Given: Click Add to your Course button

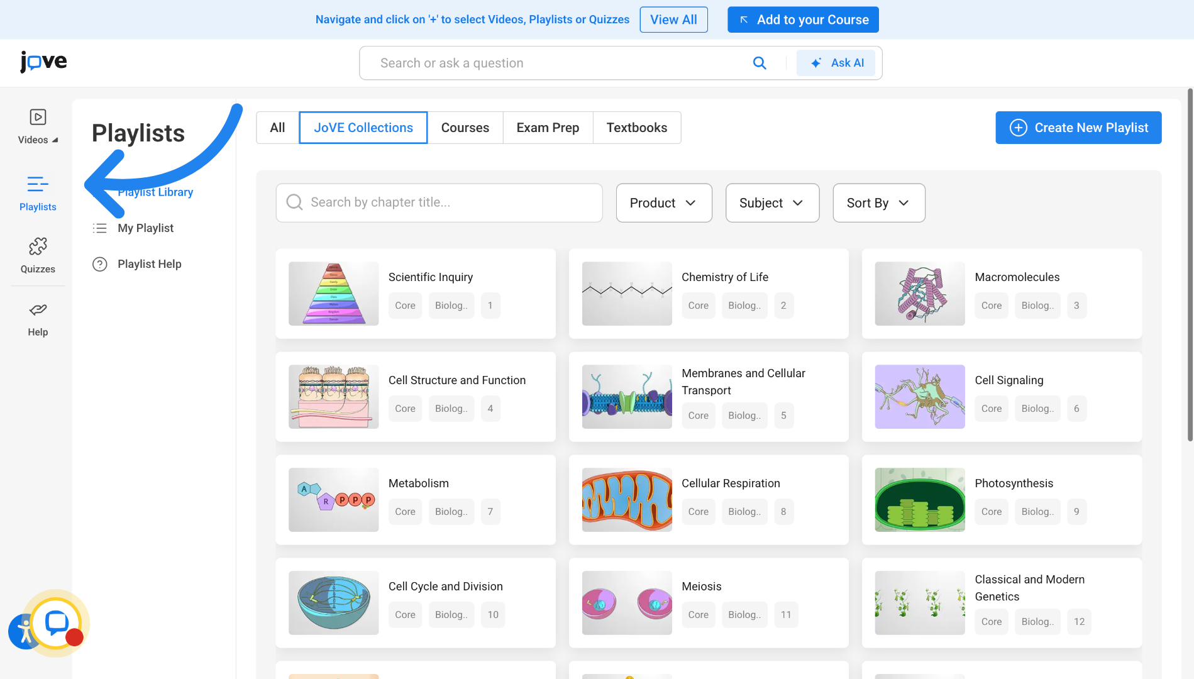Looking at the screenshot, I should tap(803, 19).
